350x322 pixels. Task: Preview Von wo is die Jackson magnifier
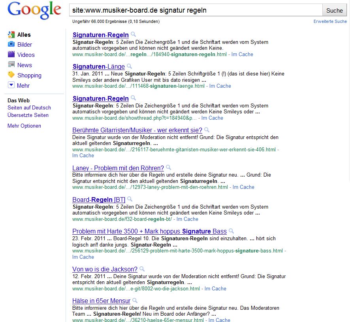142,269
